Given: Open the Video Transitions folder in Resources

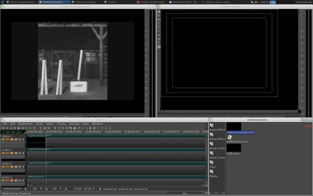Looking at the screenshot, I should 212,153.
